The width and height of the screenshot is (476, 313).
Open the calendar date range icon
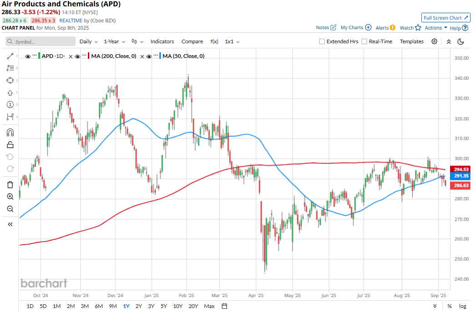pyautogui.click(x=225, y=306)
